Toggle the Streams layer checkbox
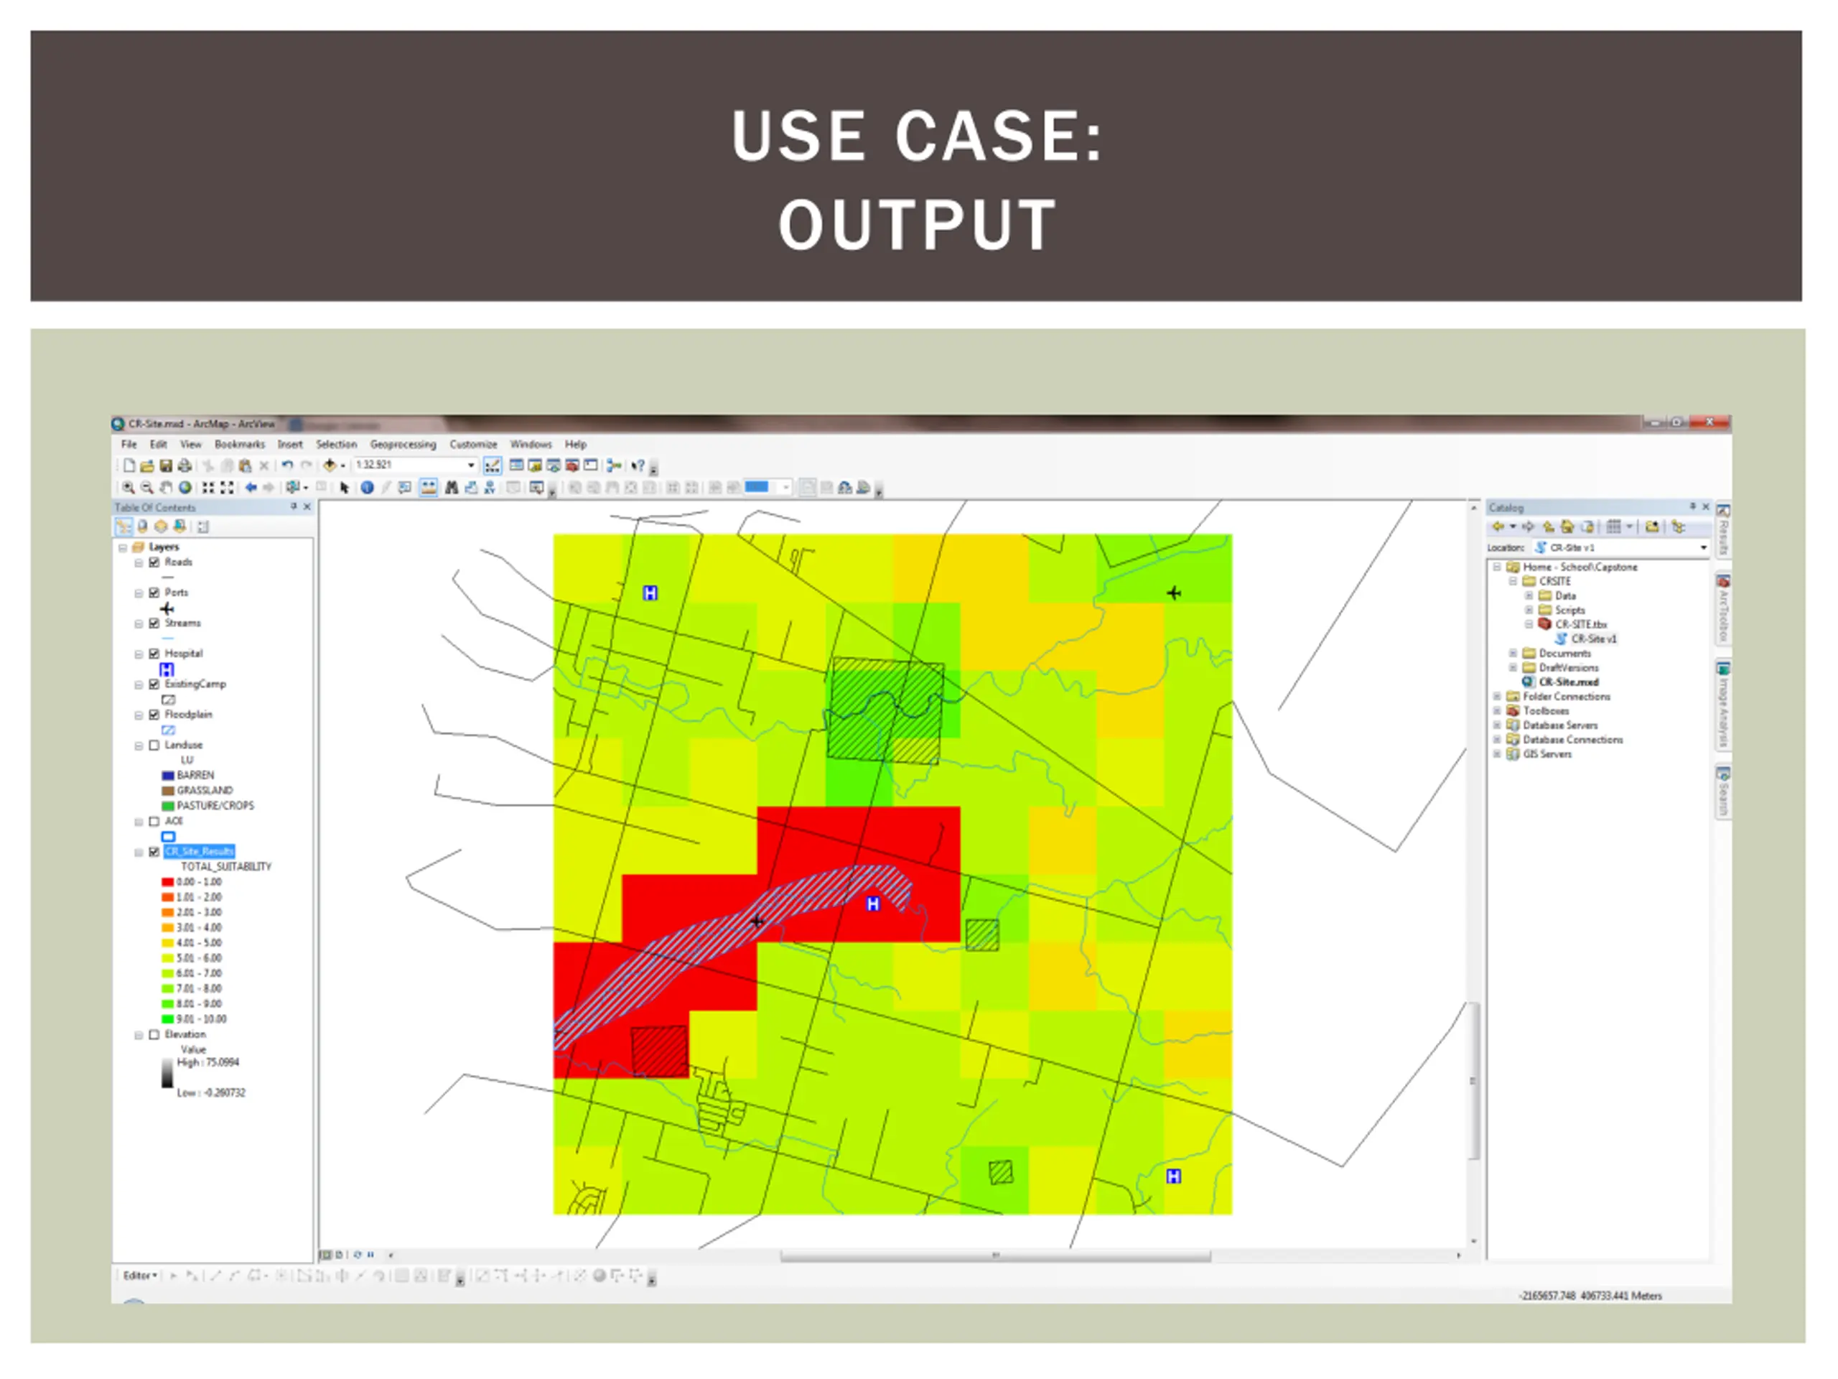Image resolution: width=1838 pixels, height=1379 pixels. (154, 623)
